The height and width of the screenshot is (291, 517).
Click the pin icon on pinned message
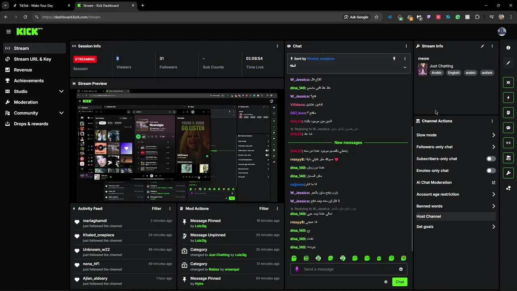[394, 59]
